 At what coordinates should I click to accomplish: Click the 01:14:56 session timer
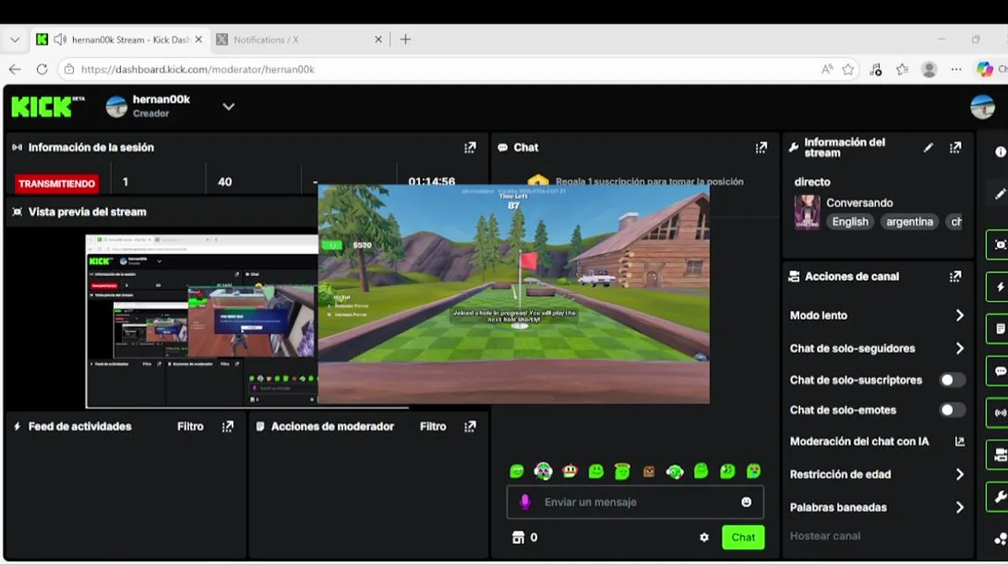click(432, 181)
